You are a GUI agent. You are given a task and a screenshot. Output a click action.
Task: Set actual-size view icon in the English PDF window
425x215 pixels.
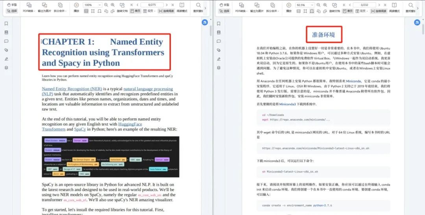point(86,11)
